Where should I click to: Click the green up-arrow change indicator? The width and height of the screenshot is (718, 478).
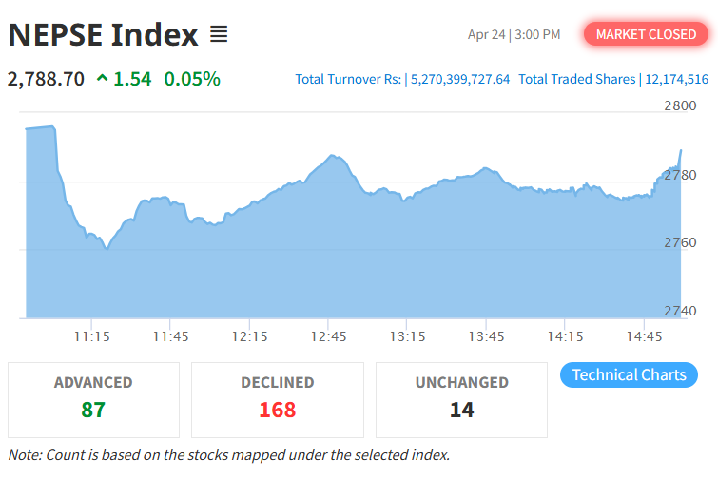(103, 78)
